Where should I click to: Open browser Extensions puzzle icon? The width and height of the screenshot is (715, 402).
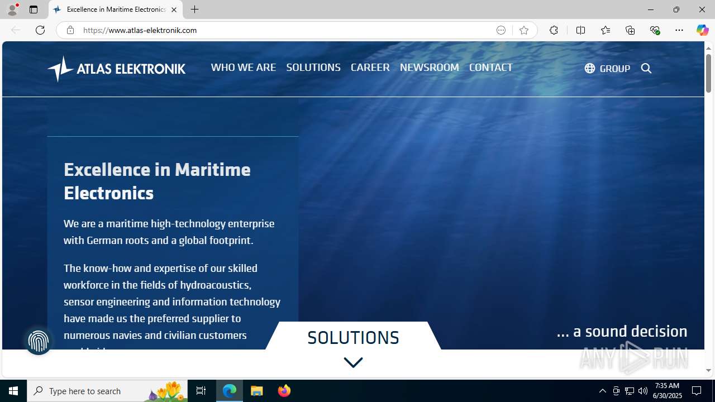pyautogui.click(x=554, y=30)
